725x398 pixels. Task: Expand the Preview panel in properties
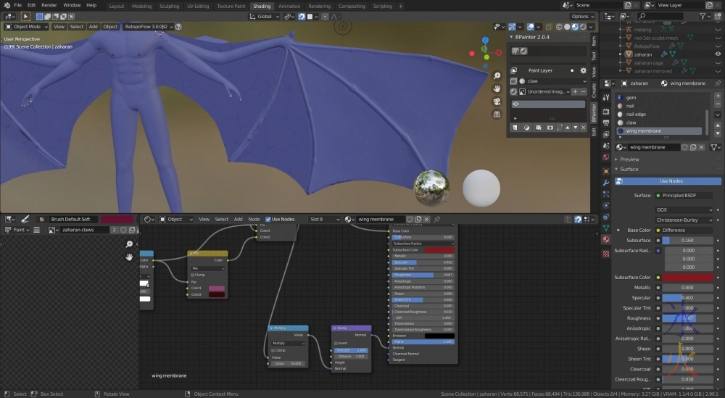629,159
